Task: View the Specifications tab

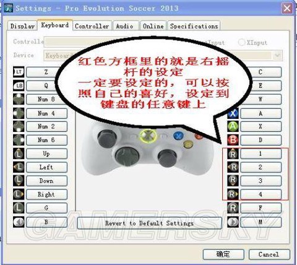Action: tap(194, 26)
